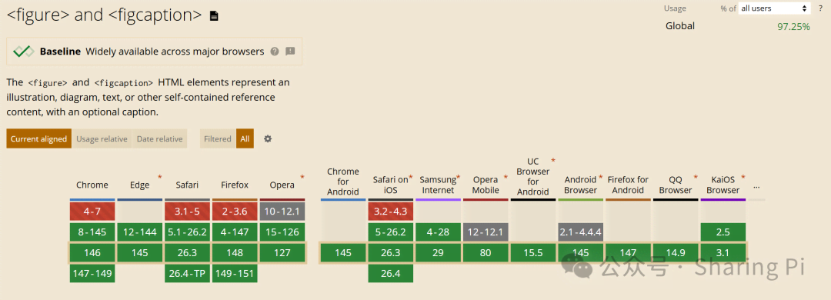
Task: Click the Safari 26.4-TP version cell
Action: click(188, 274)
